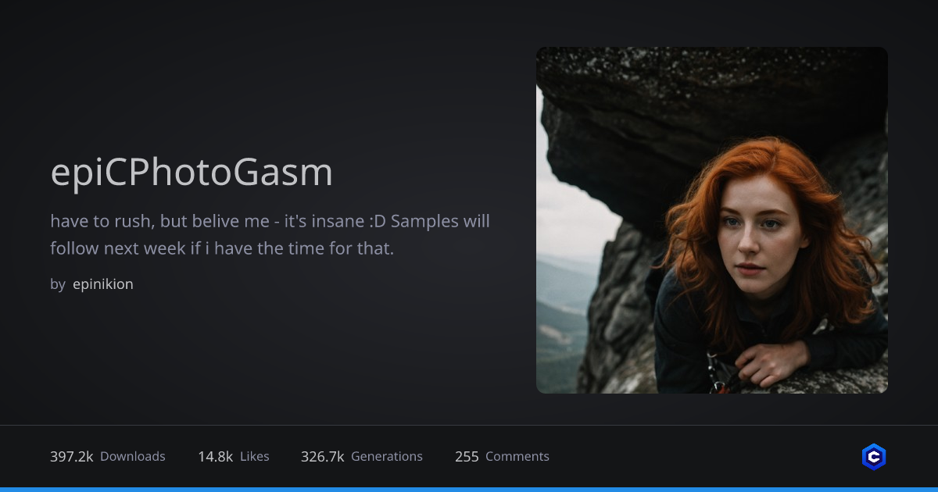Select the Downloads label
The height and width of the screenshot is (492, 938).
[x=133, y=457]
